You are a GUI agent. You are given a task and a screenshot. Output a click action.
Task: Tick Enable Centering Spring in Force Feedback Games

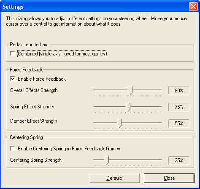coord(13,149)
